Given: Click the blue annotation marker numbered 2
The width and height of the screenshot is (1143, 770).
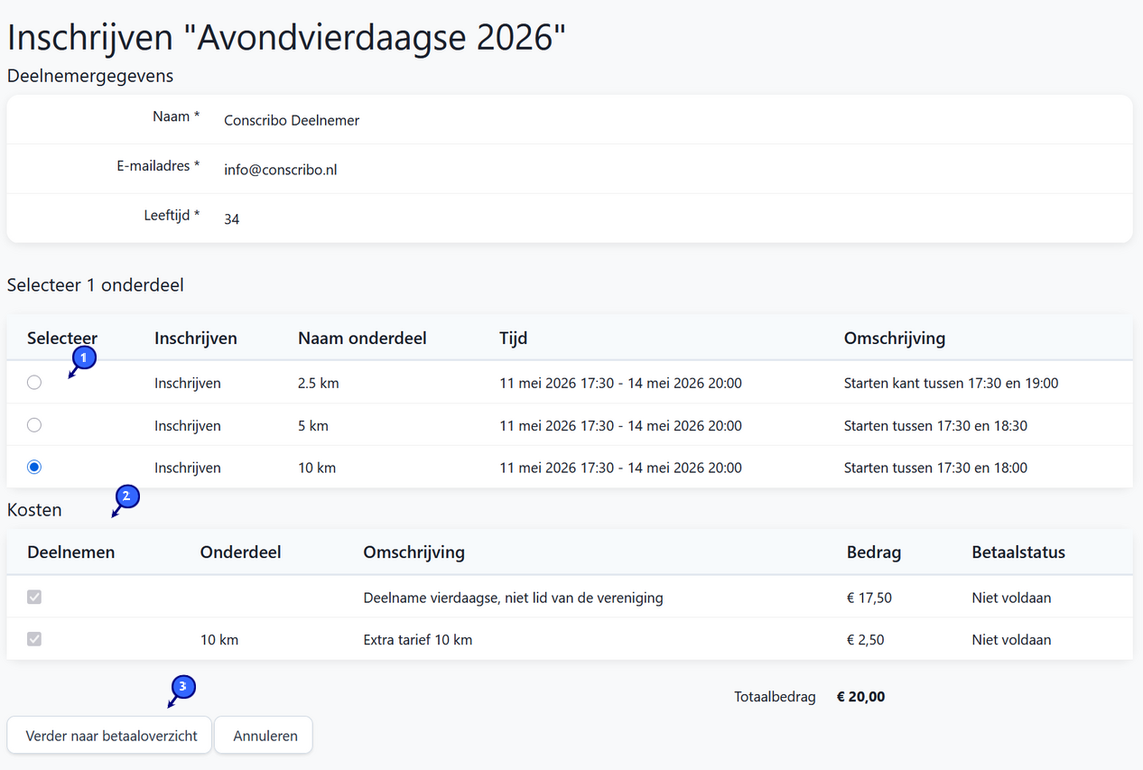Looking at the screenshot, I should point(126,496).
